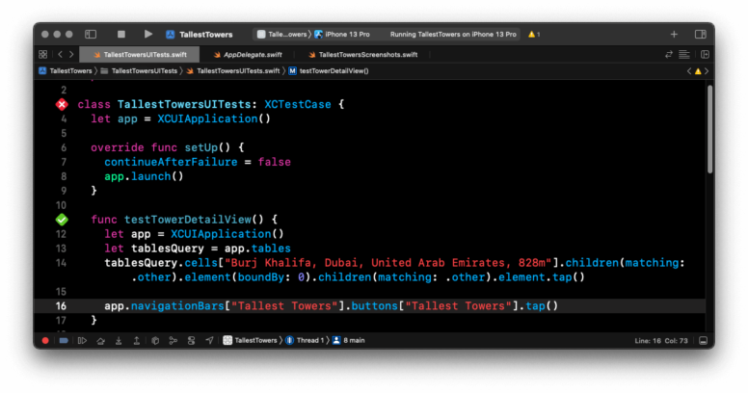Open the debug memory graph icon
The height and width of the screenshot is (393, 748).
coord(173,341)
